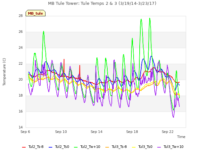The image size is (205, 153).
Task: Click the blue Tul2_Ts0 legend color marker
Action: click(50, 147)
